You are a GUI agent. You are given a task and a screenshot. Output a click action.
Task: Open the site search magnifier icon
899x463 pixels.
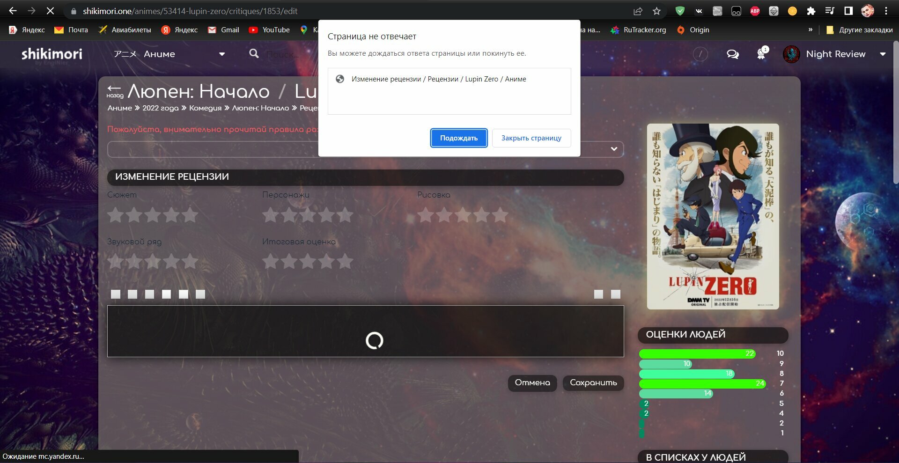(254, 54)
